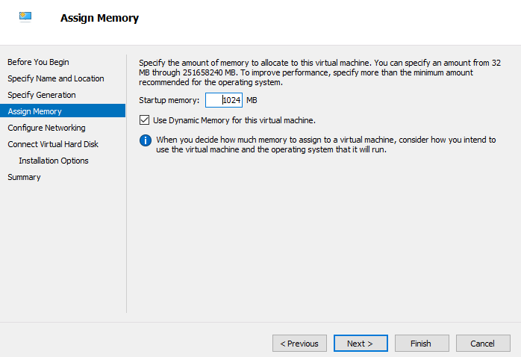521x357 pixels.
Task: Open the Connect Virtual Hard Disk step
Action: click(53, 144)
